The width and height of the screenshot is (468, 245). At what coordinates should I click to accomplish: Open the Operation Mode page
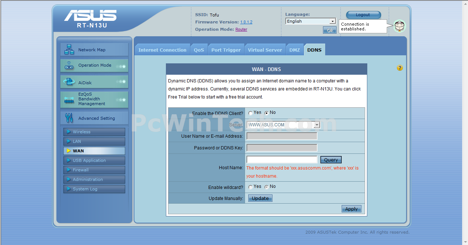(94, 66)
